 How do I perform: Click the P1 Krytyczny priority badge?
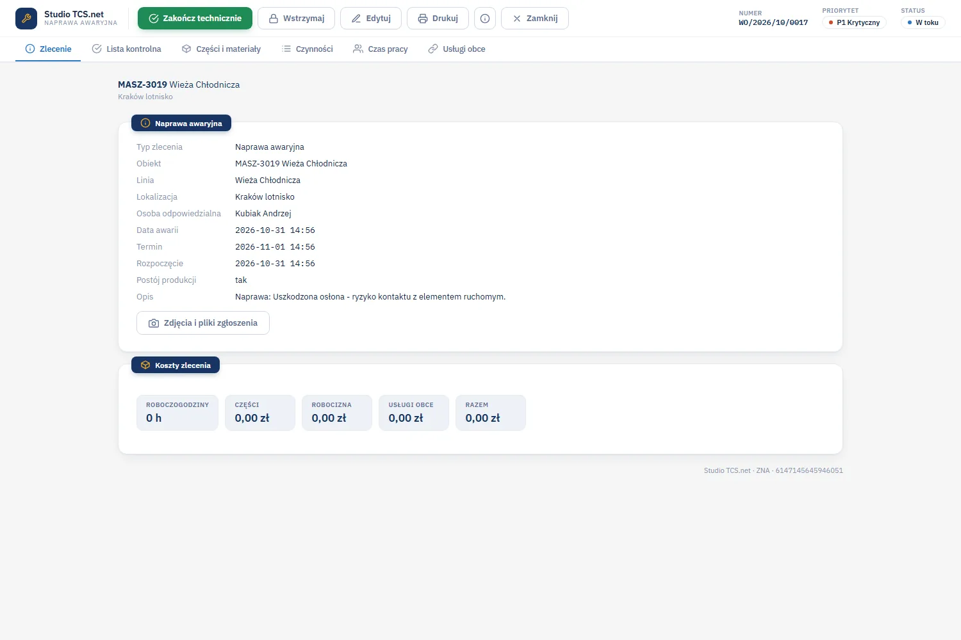coord(855,22)
